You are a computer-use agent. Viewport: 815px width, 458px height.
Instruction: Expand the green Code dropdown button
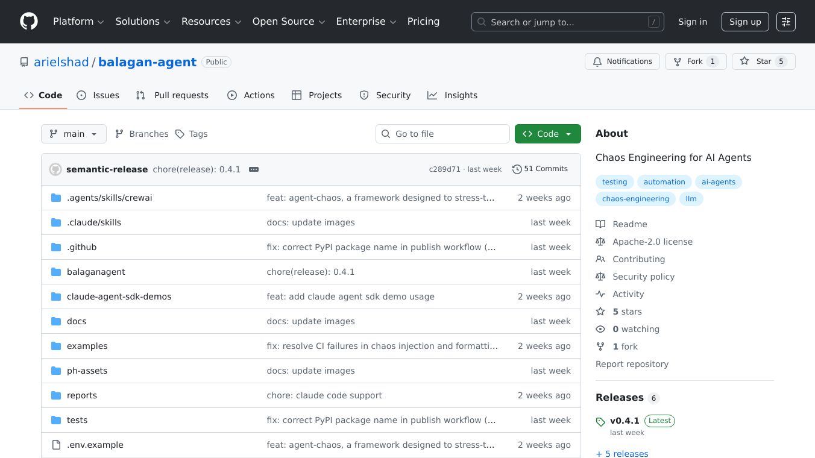click(x=547, y=134)
